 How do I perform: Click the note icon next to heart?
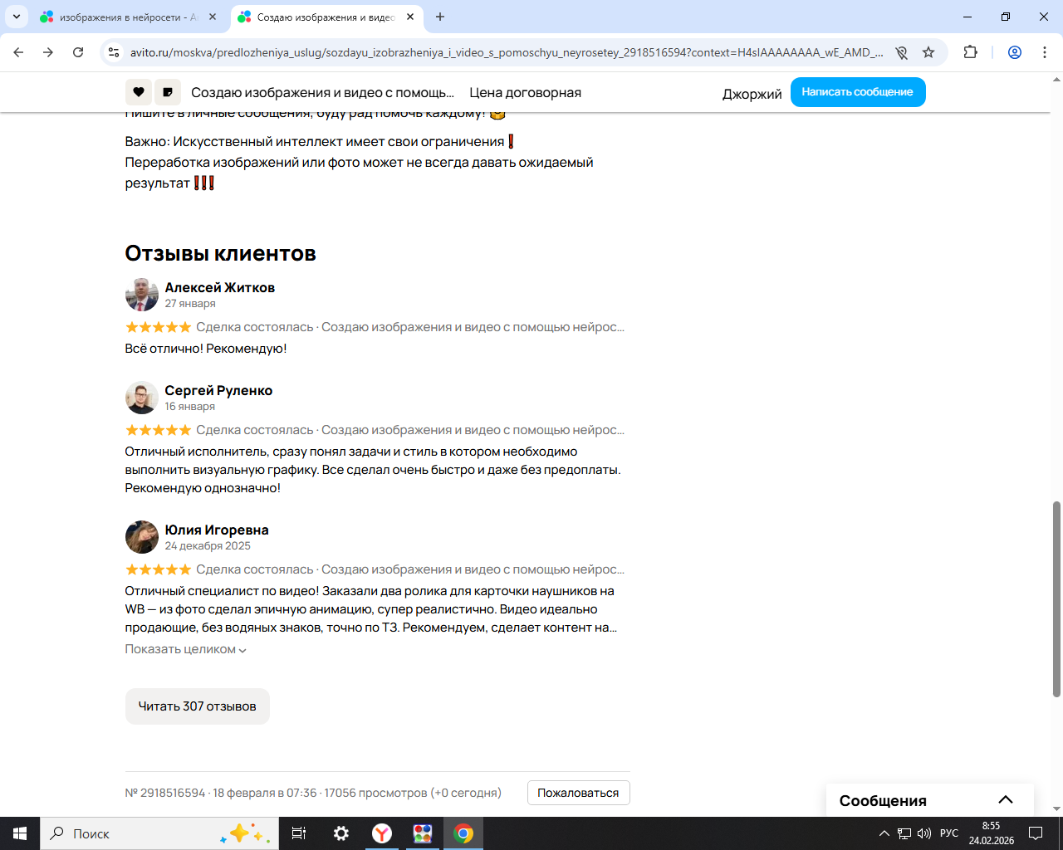coord(168,92)
